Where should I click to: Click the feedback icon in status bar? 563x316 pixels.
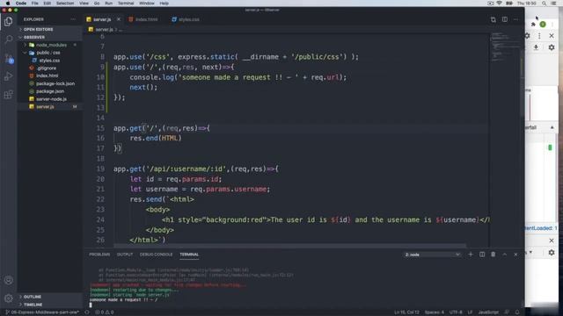point(507,312)
